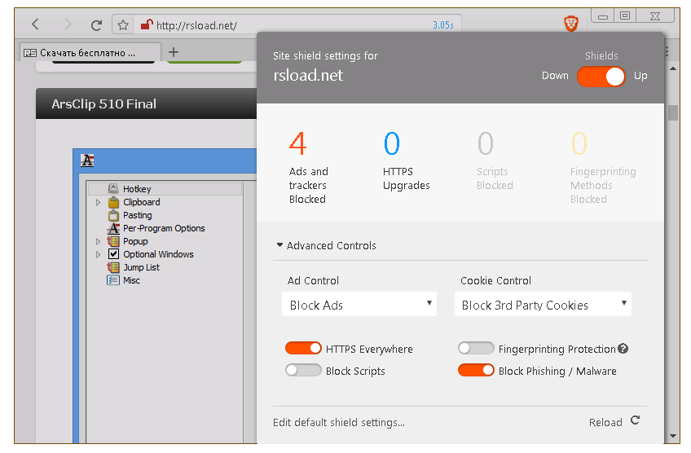The height and width of the screenshot is (453, 691).
Task: Click the 3.05s page load time
Action: tap(443, 25)
